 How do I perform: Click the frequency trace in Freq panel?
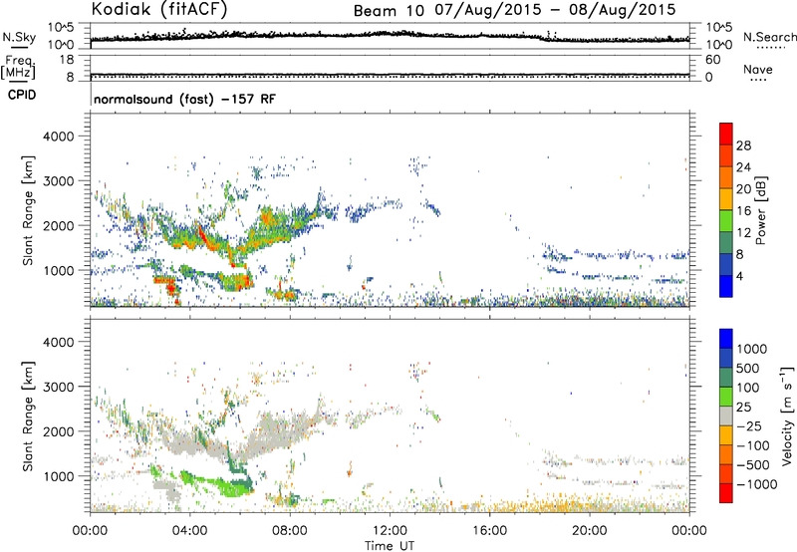coord(390,75)
